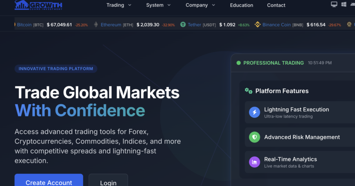Image resolution: width=355 pixels, height=186 pixels.
Task: Go to the Education page
Action: 242,5
